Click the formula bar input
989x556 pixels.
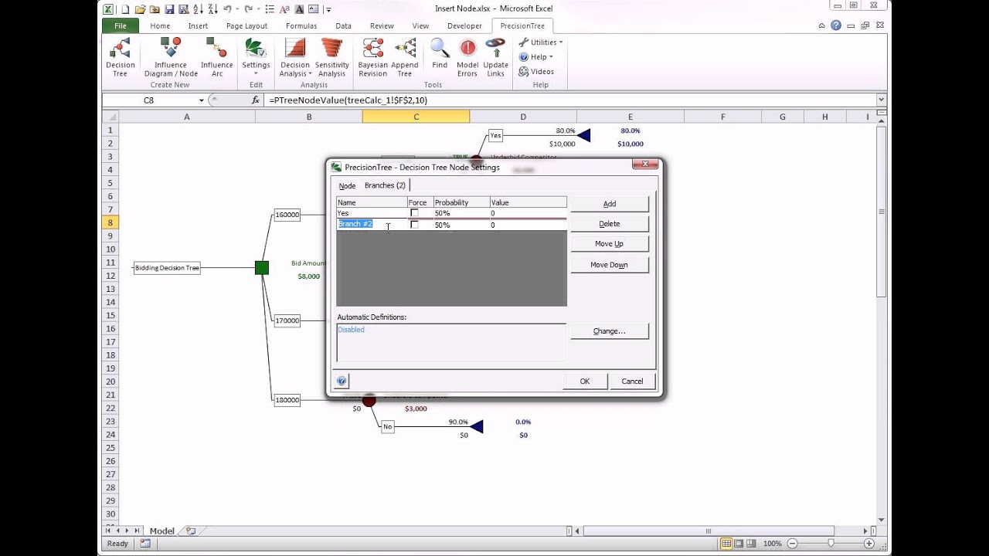(570, 100)
